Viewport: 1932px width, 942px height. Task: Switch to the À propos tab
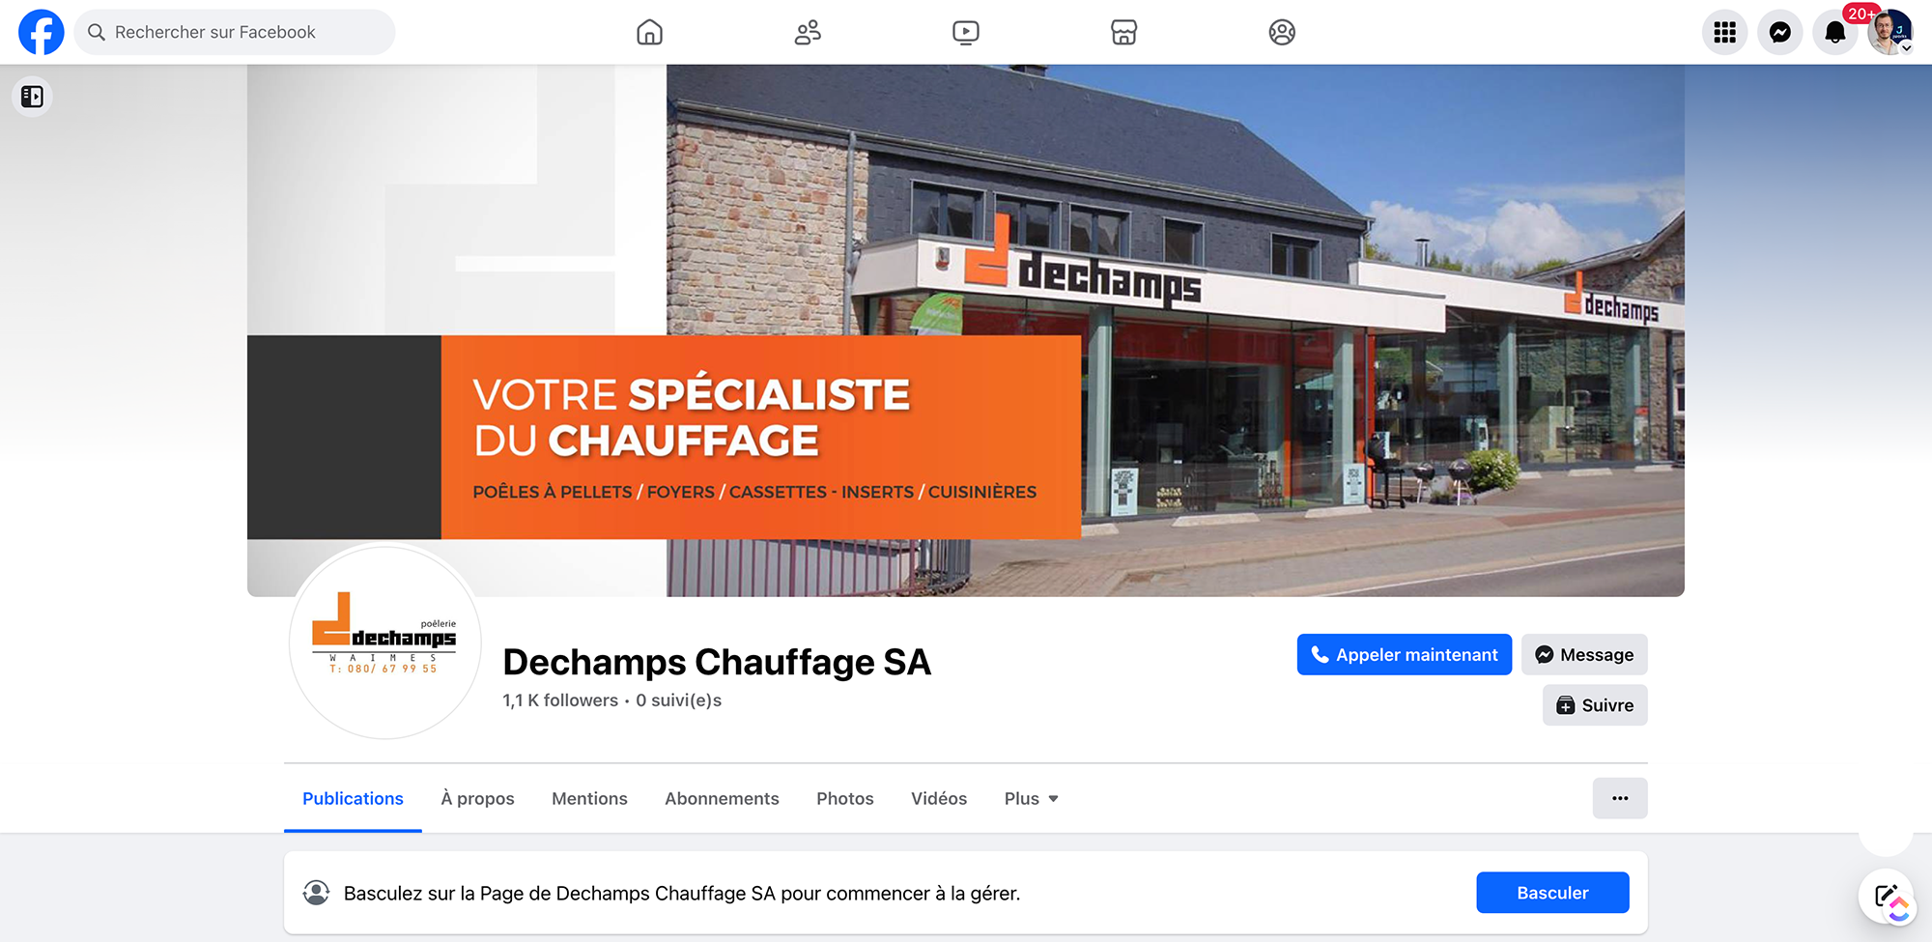tap(477, 799)
